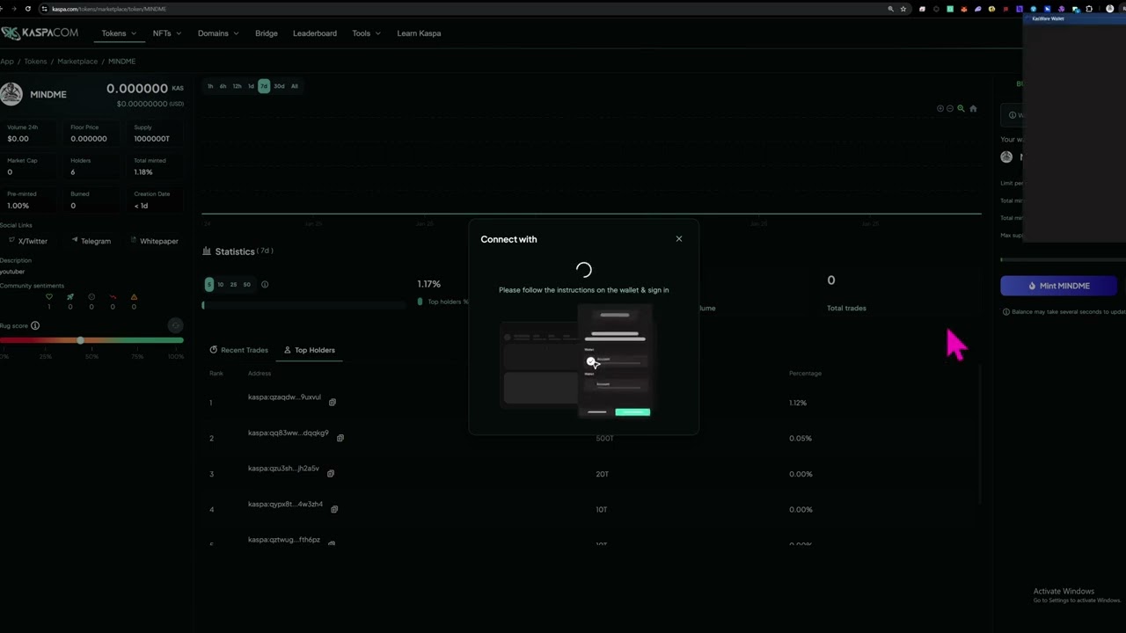This screenshot has width=1126, height=633.
Task: Open the Tokens dropdown menu
Action: (119, 33)
